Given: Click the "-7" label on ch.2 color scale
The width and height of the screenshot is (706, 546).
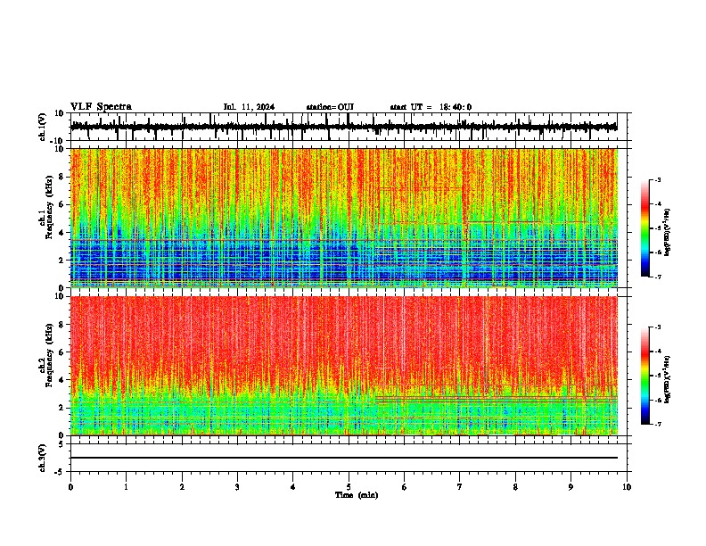Looking at the screenshot, I should (657, 424).
